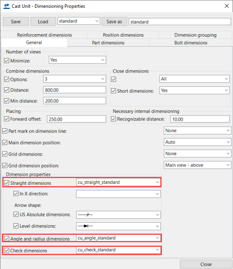
Task: Open the Reinforcement dimensions tab
Action: click(x=44, y=35)
